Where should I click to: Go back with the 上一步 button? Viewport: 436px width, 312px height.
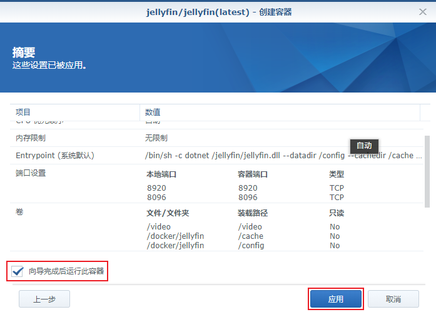click(x=44, y=299)
